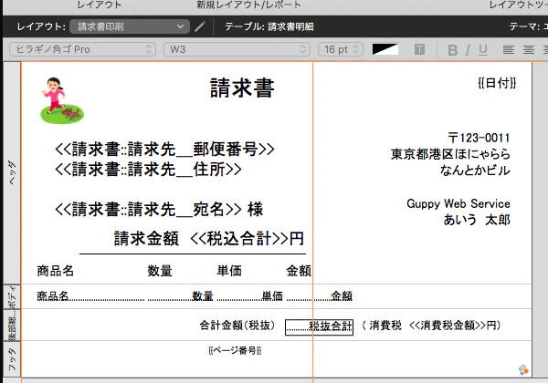
Task: Click the 新規レイアウト/レポート toolbar button
Action: 248,5
